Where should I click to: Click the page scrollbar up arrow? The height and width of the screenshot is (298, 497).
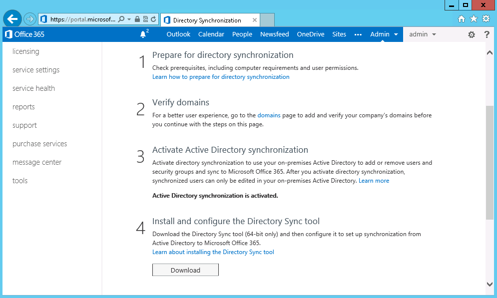click(490, 53)
